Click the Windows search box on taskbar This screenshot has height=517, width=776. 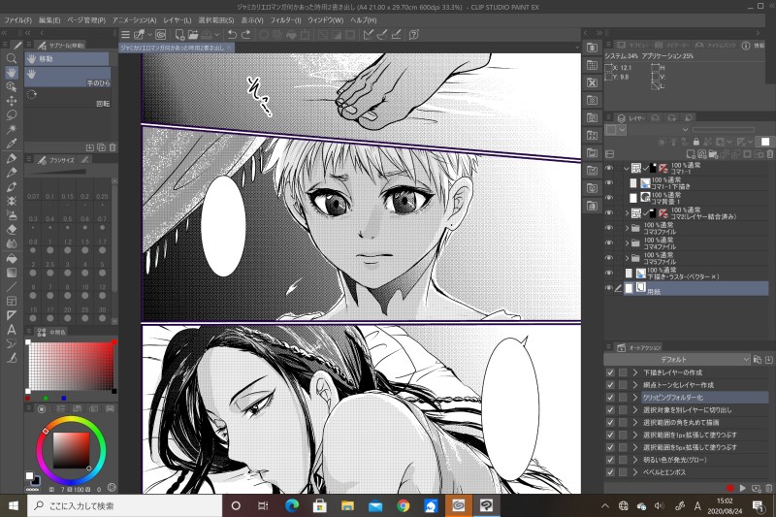point(124,505)
